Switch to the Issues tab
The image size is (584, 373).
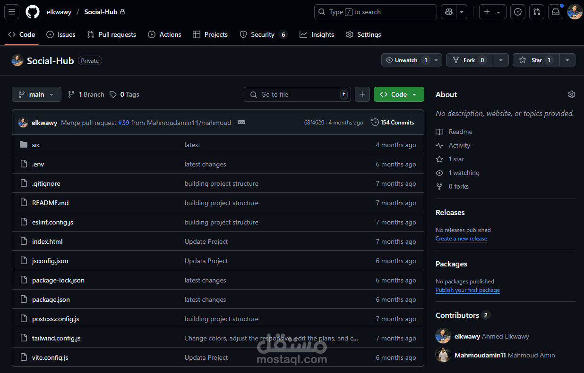point(61,34)
